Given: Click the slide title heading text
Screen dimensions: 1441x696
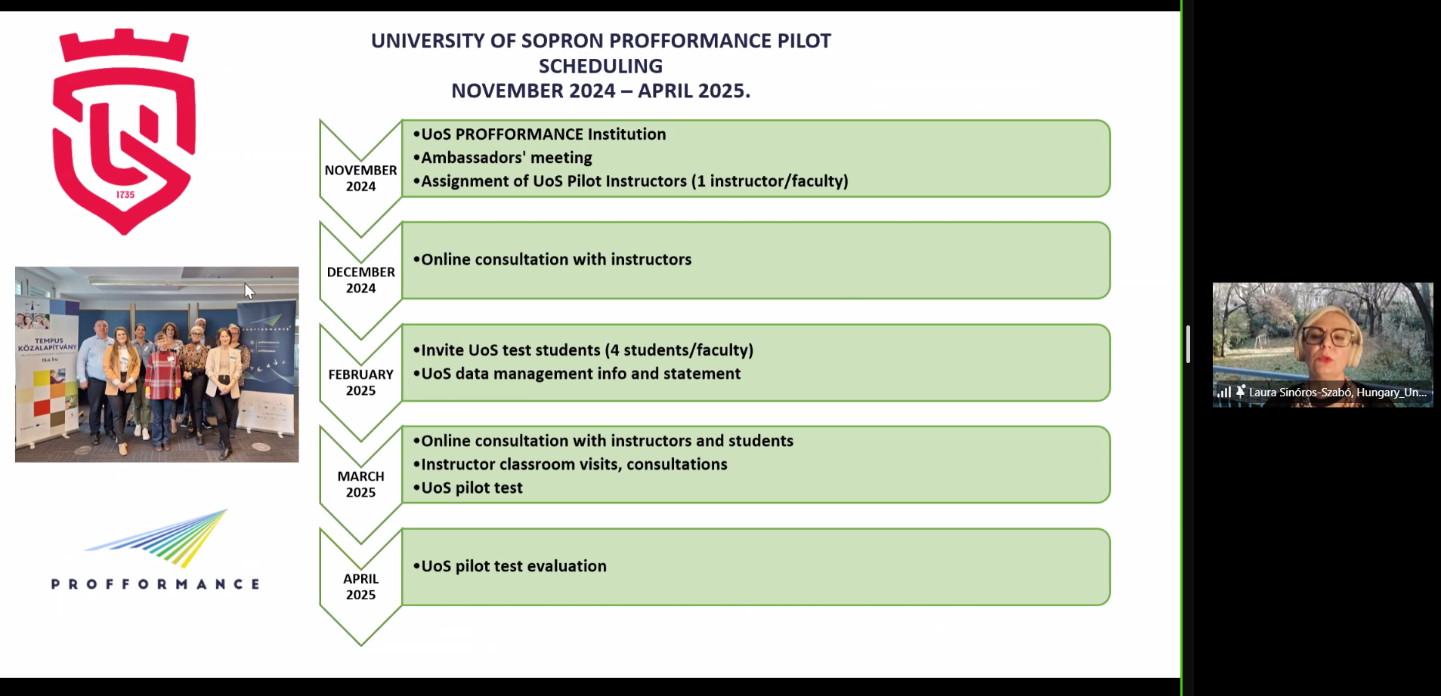Looking at the screenshot, I should coord(601,66).
